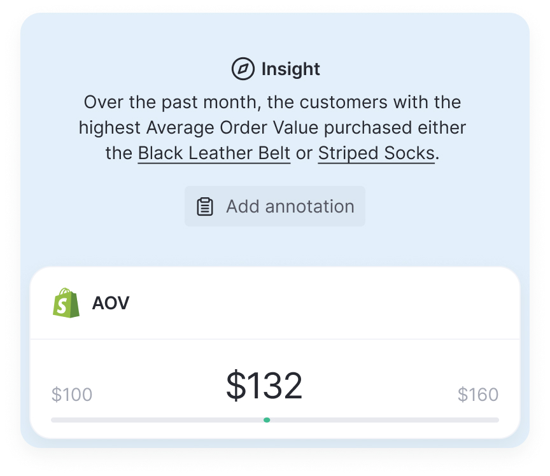Click the Shopify bag icon
Viewport: 550px width, 476px height.
[66, 303]
